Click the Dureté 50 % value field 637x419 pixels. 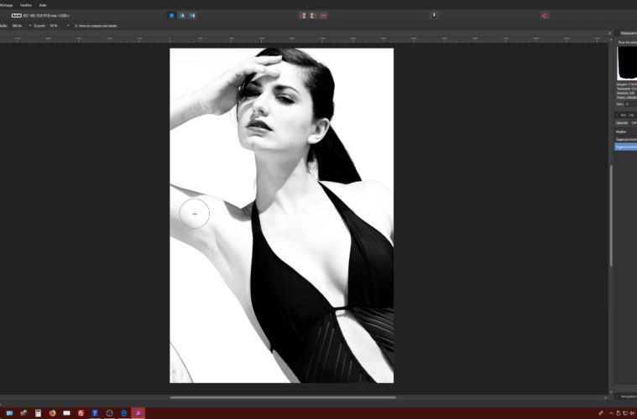click(x=55, y=25)
